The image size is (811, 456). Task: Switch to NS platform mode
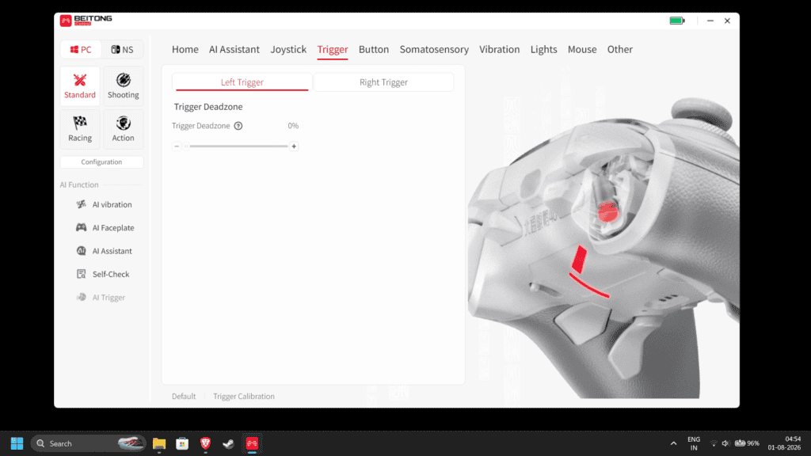coord(123,50)
